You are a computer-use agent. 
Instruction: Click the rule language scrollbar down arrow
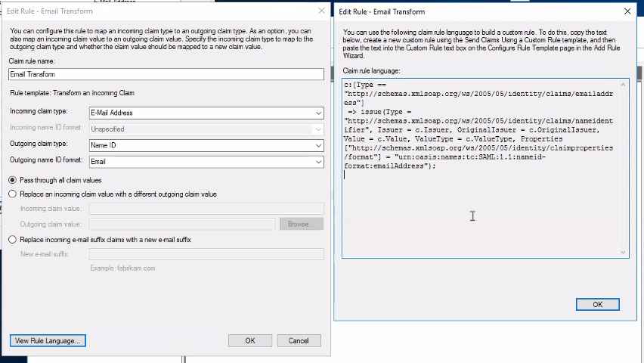[x=624, y=253]
